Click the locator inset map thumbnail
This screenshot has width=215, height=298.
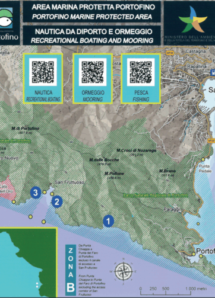[x=28, y=262]
